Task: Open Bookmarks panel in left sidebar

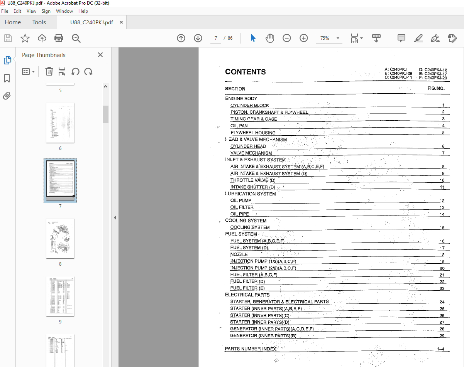Action: tap(7, 78)
